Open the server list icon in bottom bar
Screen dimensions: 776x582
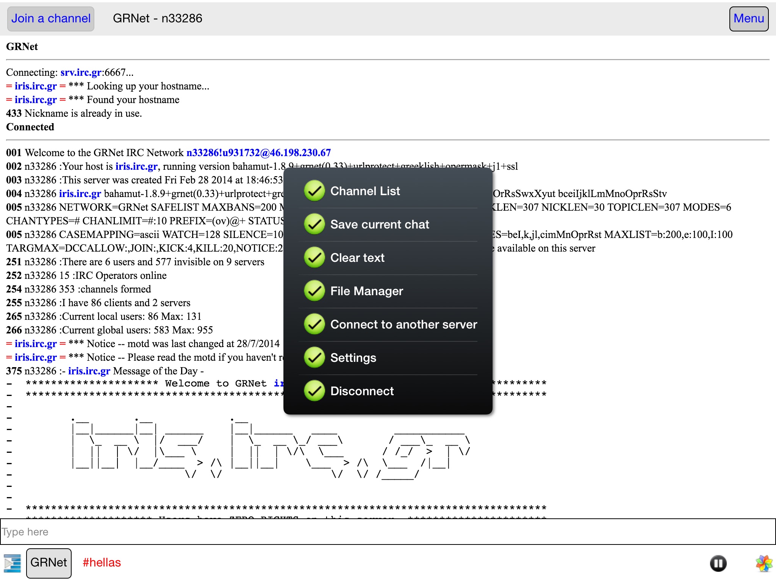tap(12, 563)
